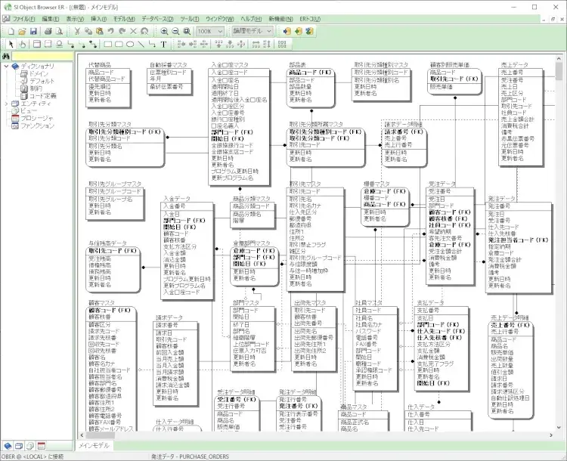The height and width of the screenshot is (461, 567).
Task: Click the vertical scrollbar down arrow
Action: coord(559,428)
